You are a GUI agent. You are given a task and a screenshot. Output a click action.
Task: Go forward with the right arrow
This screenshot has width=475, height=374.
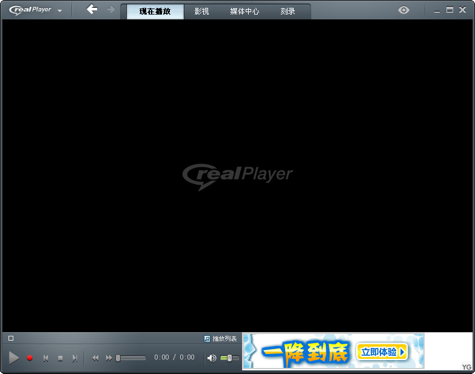(111, 9)
